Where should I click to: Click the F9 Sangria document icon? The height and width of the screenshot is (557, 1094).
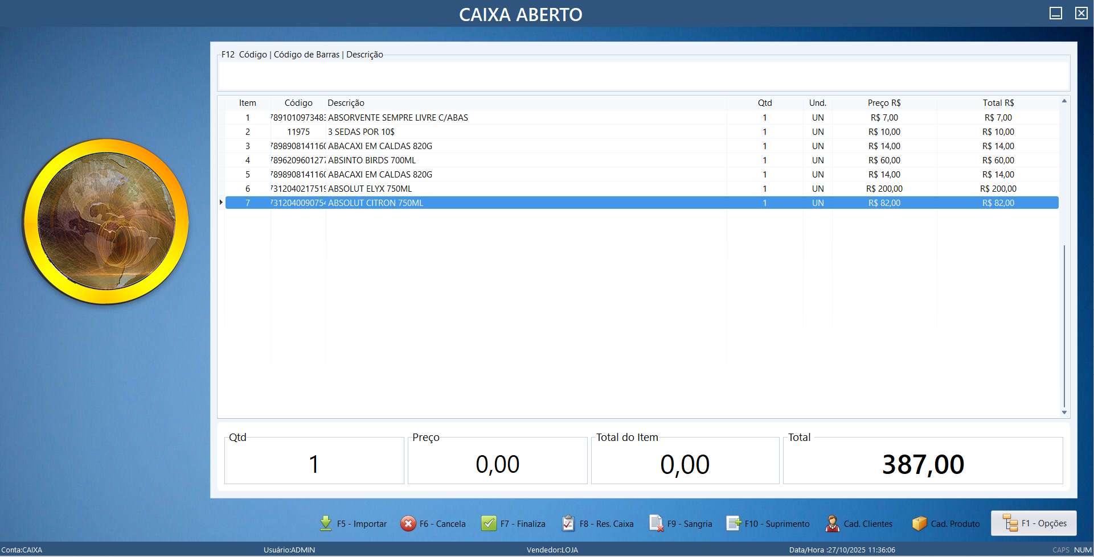pos(656,523)
